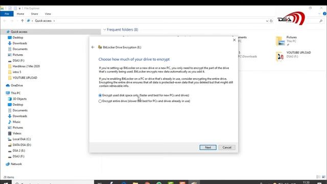Open DSA 2 (E:) drive
Image resolution: width=327 pixels, height=184 pixels.
coord(19,151)
